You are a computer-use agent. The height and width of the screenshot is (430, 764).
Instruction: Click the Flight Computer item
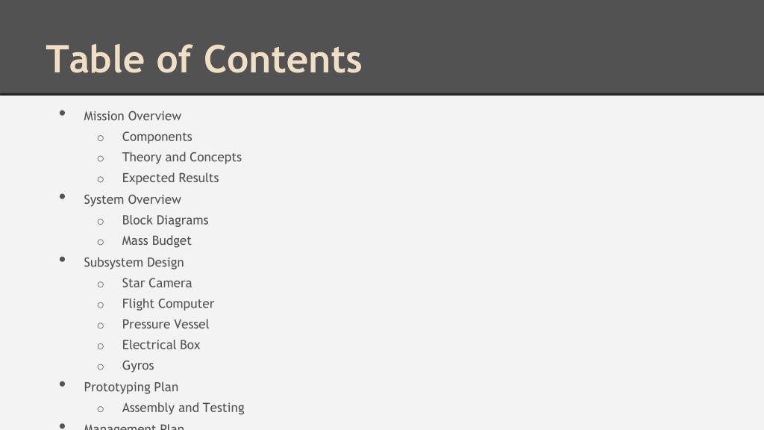point(168,304)
